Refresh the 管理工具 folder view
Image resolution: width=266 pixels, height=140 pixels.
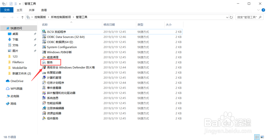(x=231, y=17)
